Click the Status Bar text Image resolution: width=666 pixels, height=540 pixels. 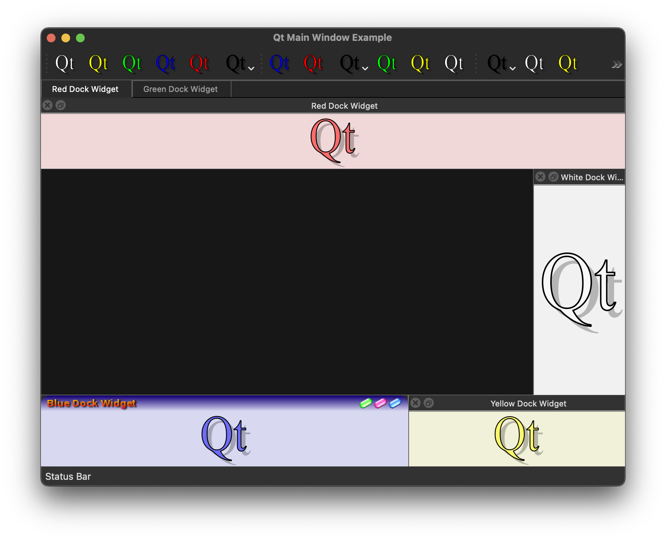pos(68,477)
